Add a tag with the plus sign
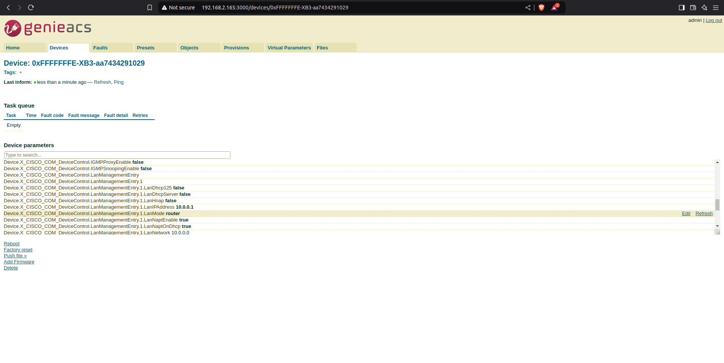 pos(21,72)
